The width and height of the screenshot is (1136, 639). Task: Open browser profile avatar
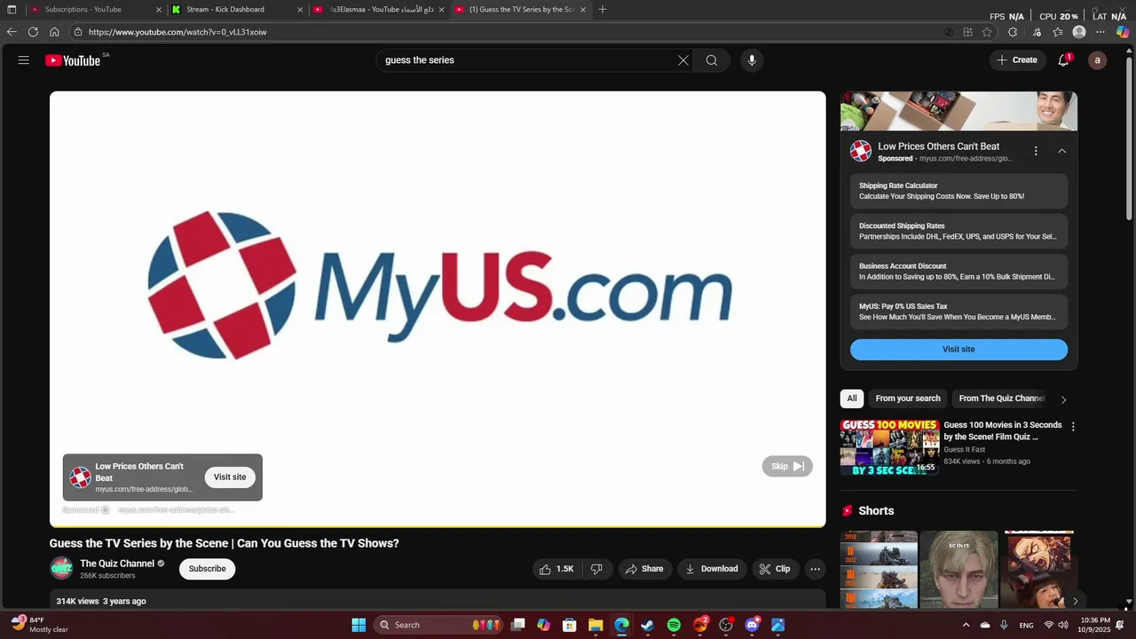[1079, 32]
